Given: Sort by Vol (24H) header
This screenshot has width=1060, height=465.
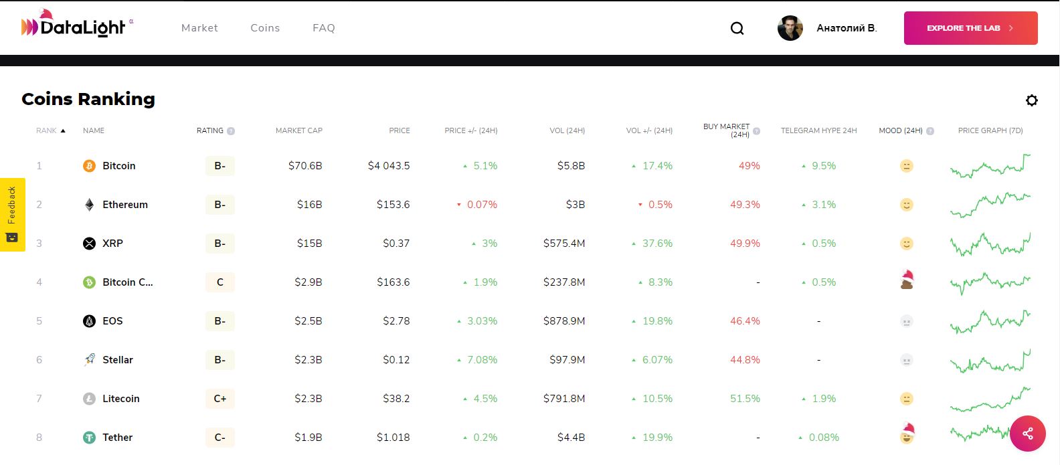Looking at the screenshot, I should tap(567, 130).
